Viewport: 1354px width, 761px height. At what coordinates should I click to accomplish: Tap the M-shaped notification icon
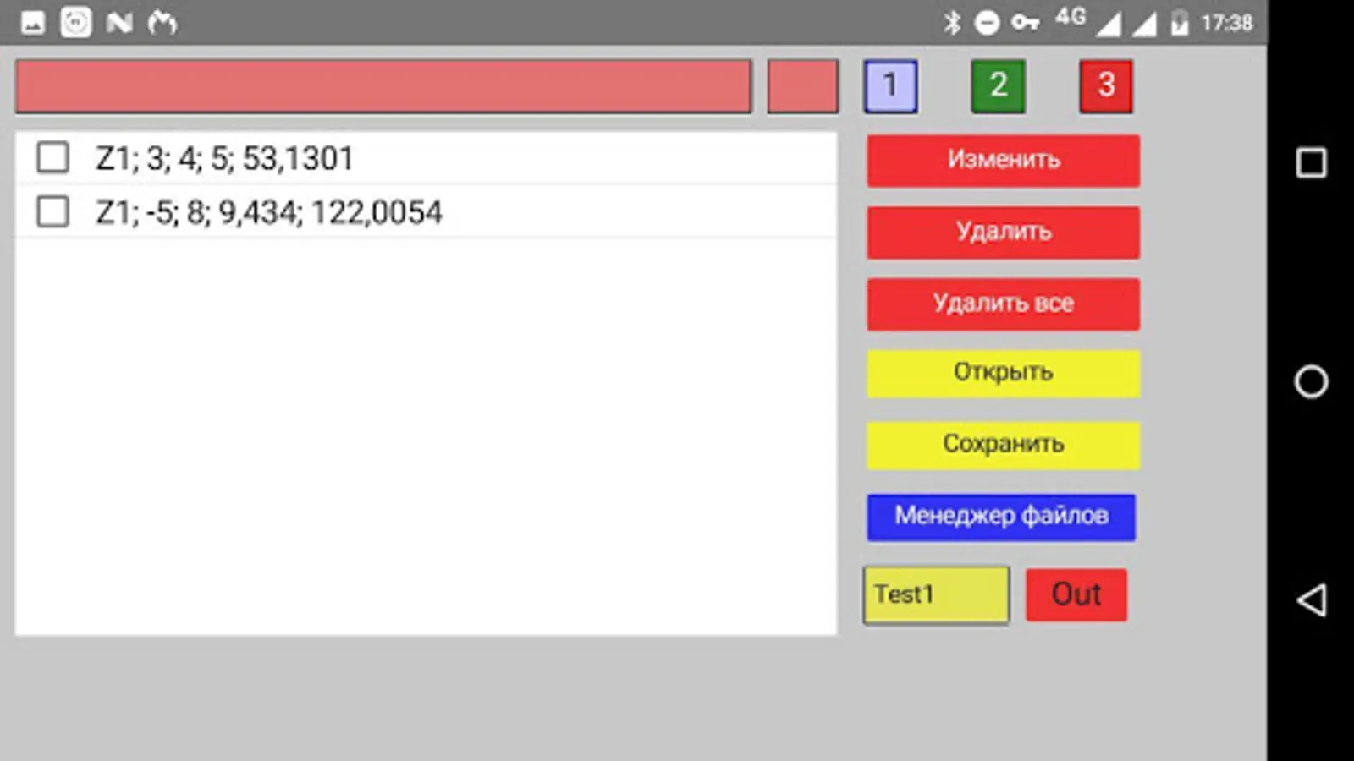[x=164, y=23]
